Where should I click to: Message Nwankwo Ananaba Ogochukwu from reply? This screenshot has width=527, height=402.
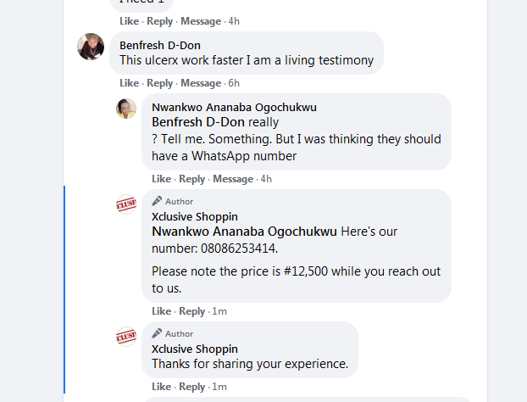pos(233,179)
